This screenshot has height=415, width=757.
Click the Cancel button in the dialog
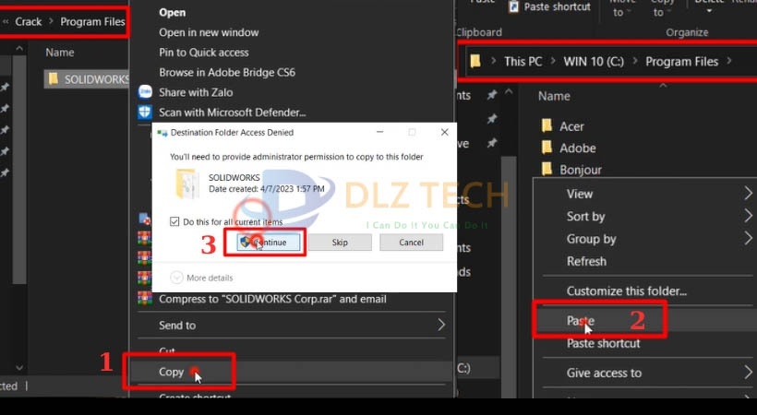pyautogui.click(x=412, y=242)
